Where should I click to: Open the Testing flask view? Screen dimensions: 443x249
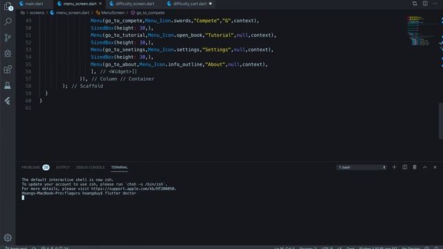tap(8, 85)
